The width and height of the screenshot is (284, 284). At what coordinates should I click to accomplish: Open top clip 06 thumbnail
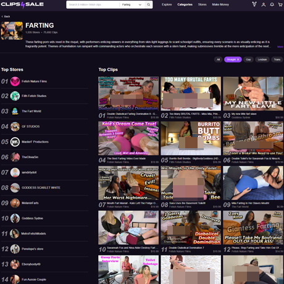point(253,138)
